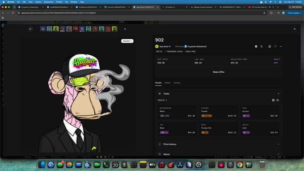The image size is (304, 171).
Task: Switch traits to list view
Action: (278, 100)
